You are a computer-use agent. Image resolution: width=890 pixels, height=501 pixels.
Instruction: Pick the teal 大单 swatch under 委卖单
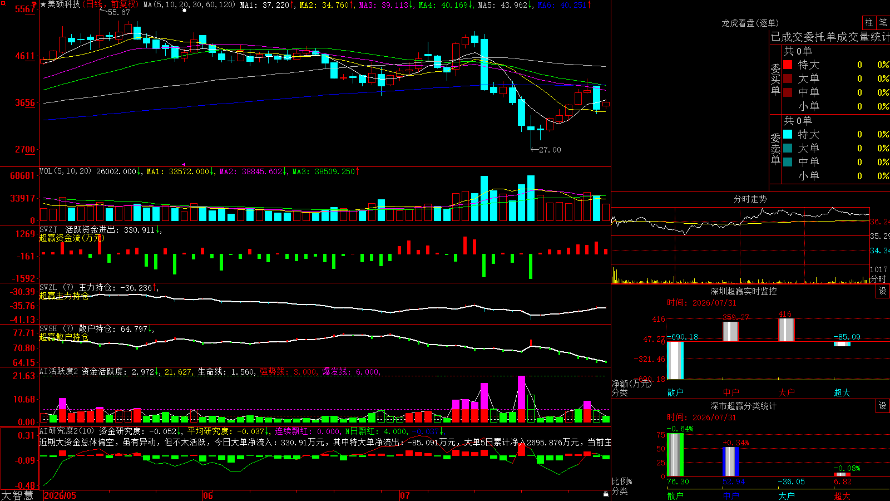[788, 148]
